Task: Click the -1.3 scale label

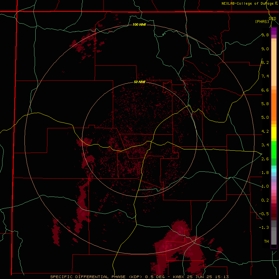Action: tap(264, 228)
